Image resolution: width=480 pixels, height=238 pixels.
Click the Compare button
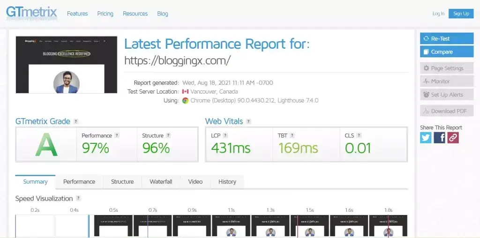[447, 52]
